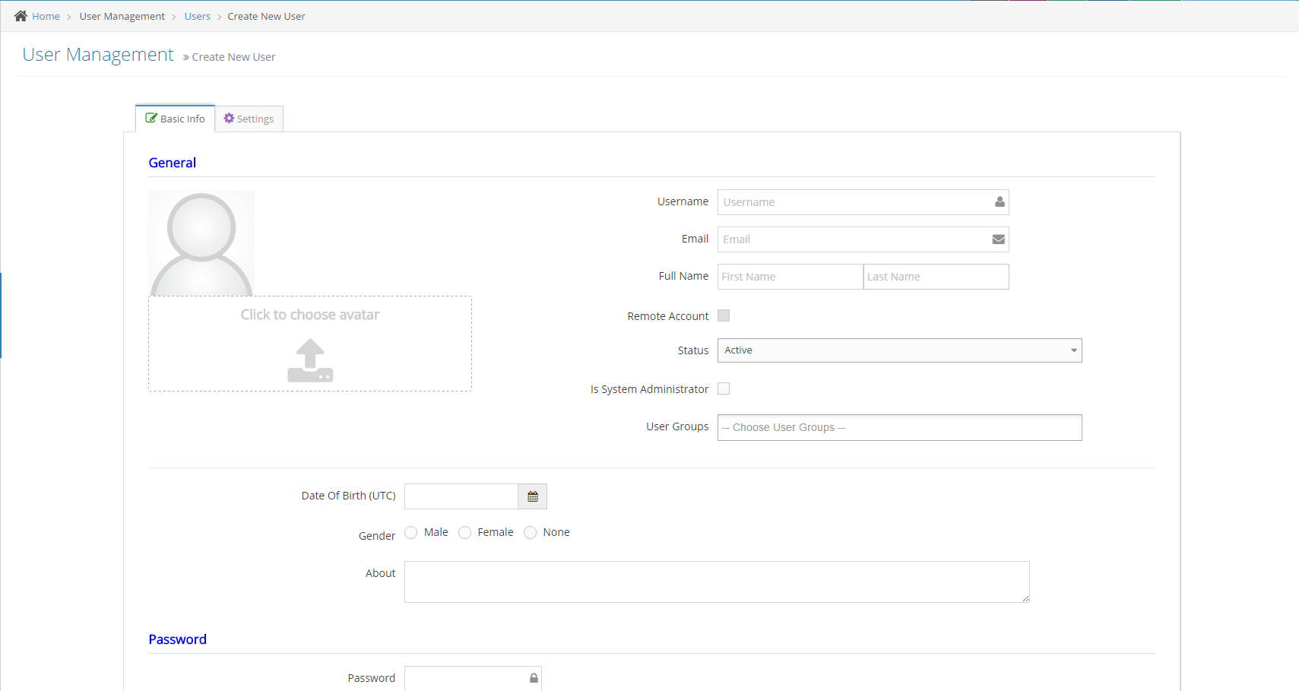This screenshot has height=691, width=1299.
Task: Check Is System Administrator box
Action: pos(724,388)
